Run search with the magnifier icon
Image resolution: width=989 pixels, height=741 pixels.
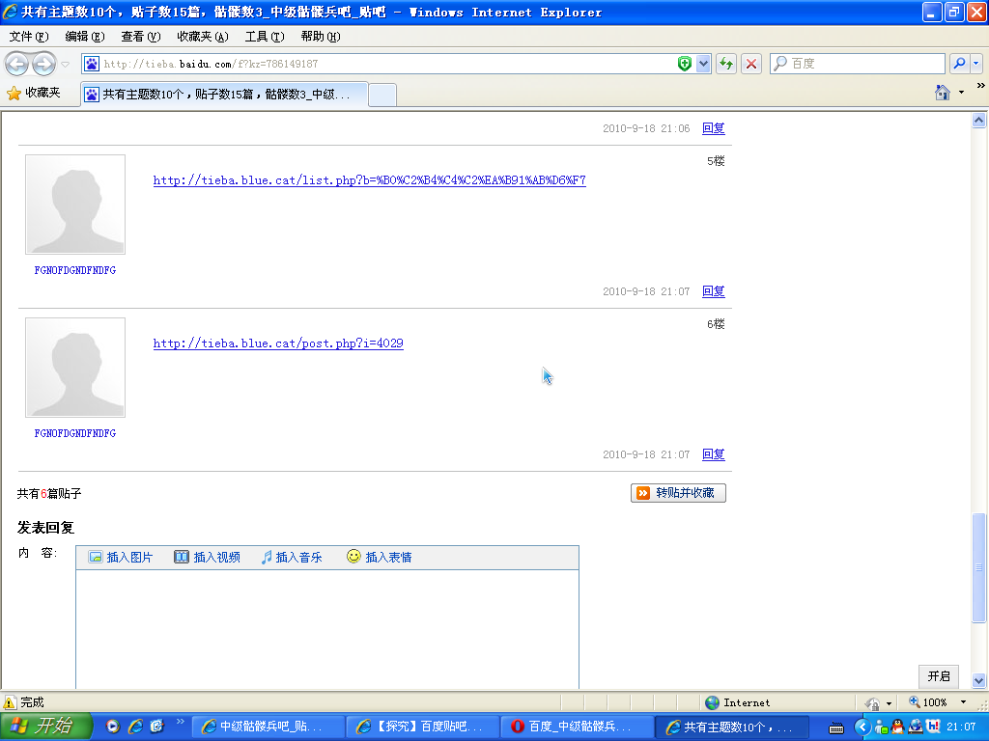(x=959, y=64)
